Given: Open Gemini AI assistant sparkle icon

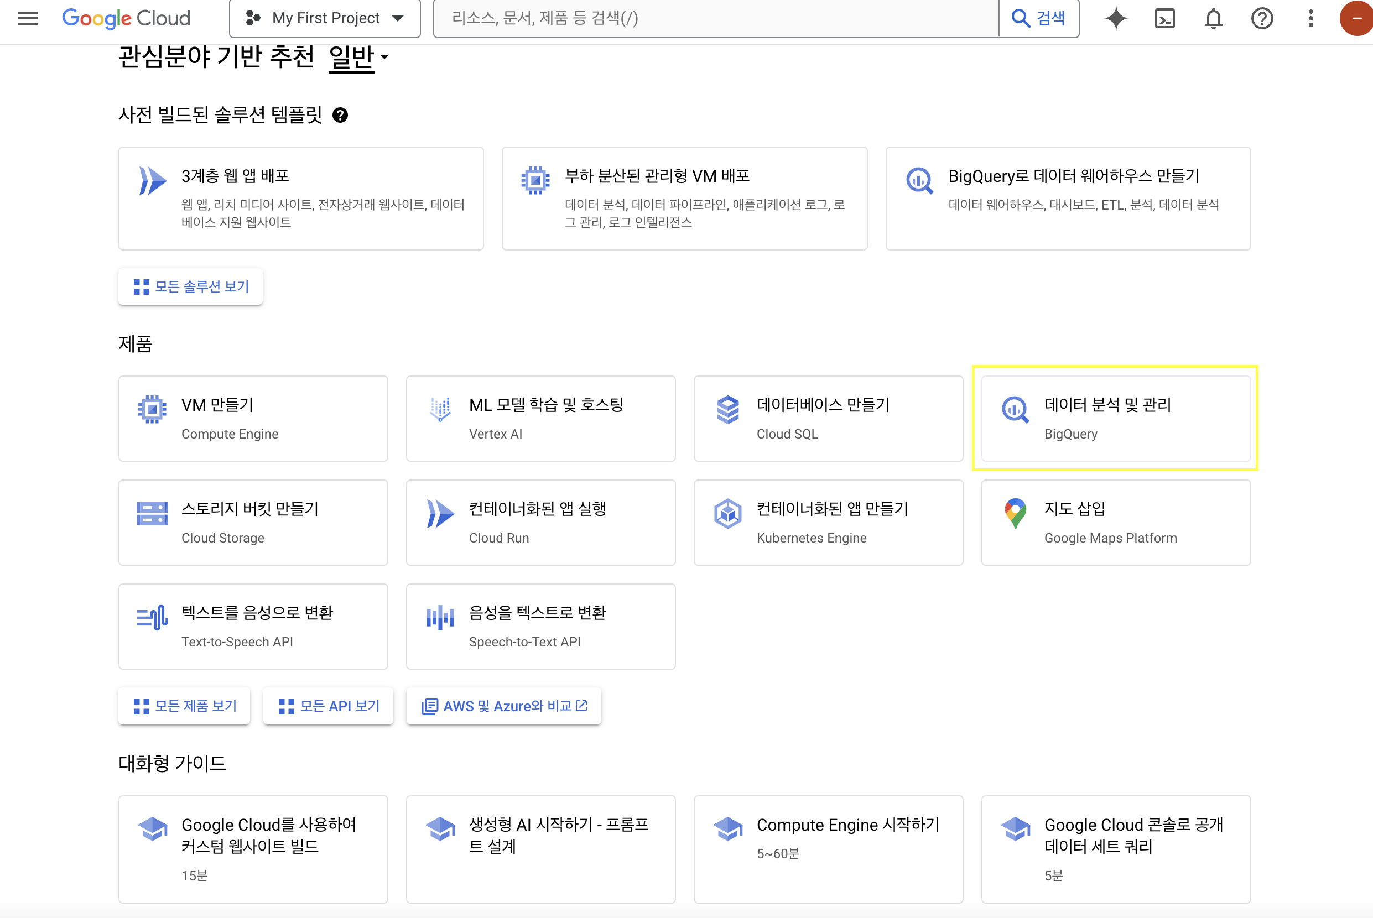Looking at the screenshot, I should [1116, 18].
